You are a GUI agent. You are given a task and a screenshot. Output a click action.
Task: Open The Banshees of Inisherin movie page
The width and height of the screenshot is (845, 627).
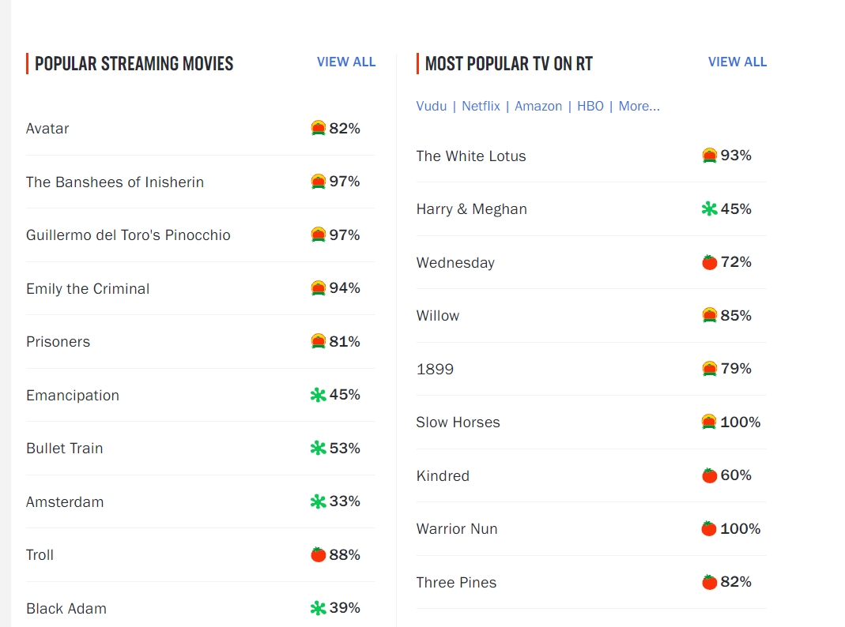click(115, 182)
